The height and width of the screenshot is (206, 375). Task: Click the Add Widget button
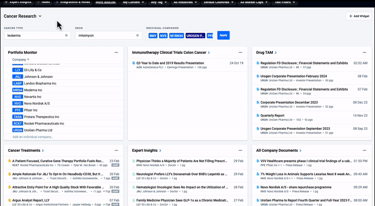[x=359, y=16]
